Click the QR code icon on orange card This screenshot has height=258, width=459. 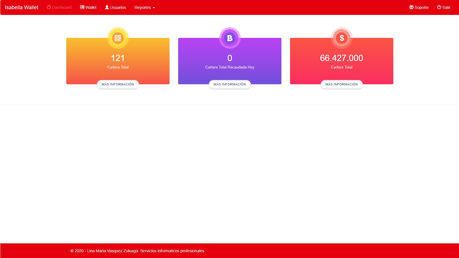118,38
